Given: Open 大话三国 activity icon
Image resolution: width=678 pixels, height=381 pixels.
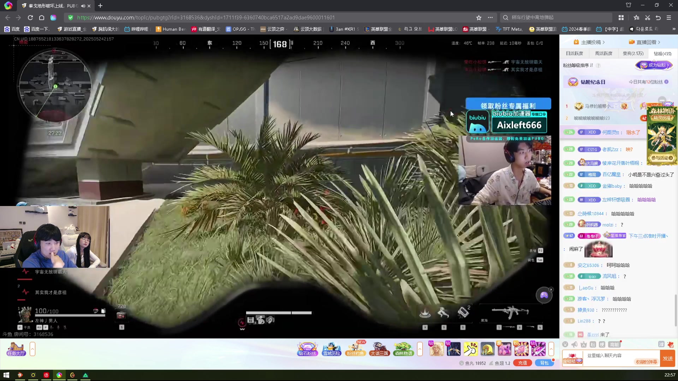Looking at the screenshot, I should click(379, 349).
